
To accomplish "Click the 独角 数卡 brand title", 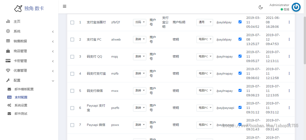I will pyautogui.click(x=34, y=8).
